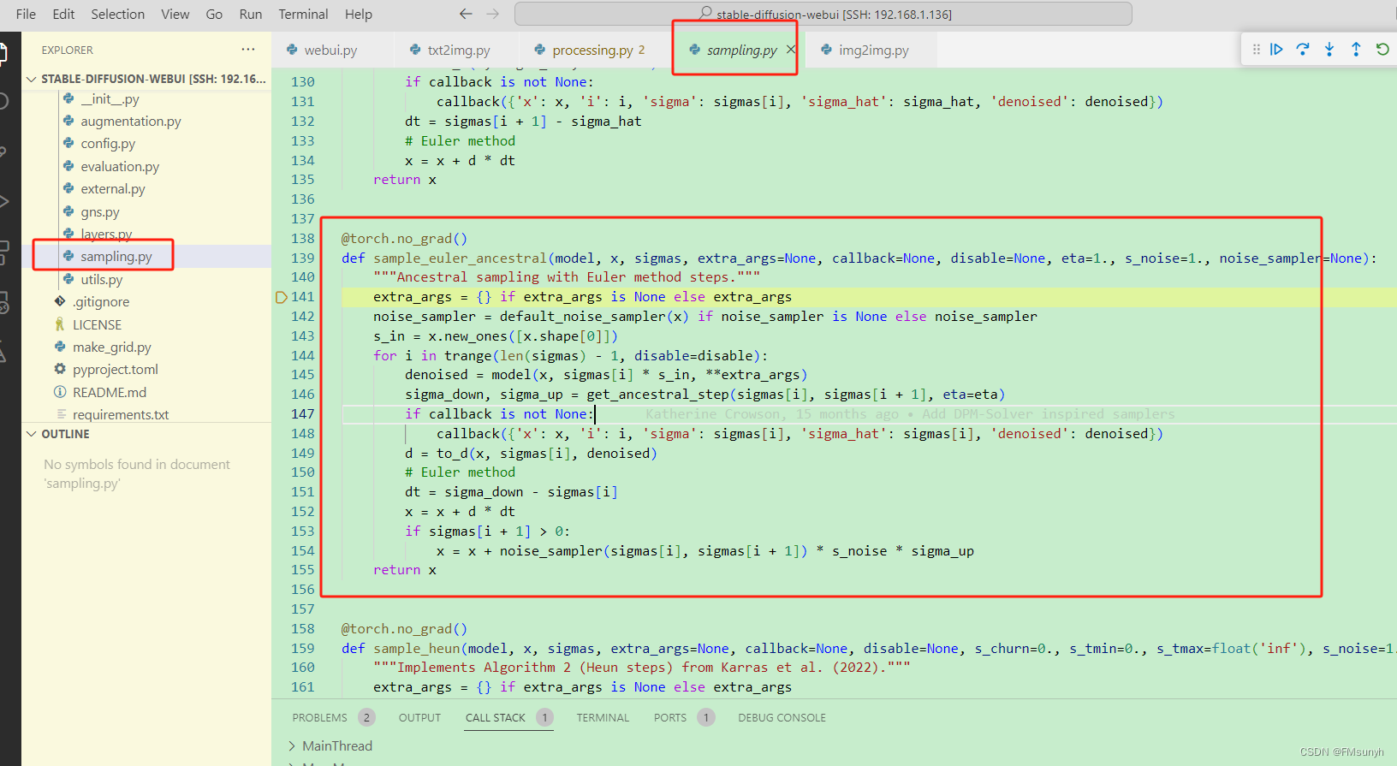Close the sampling.py editor tab

coord(791,50)
